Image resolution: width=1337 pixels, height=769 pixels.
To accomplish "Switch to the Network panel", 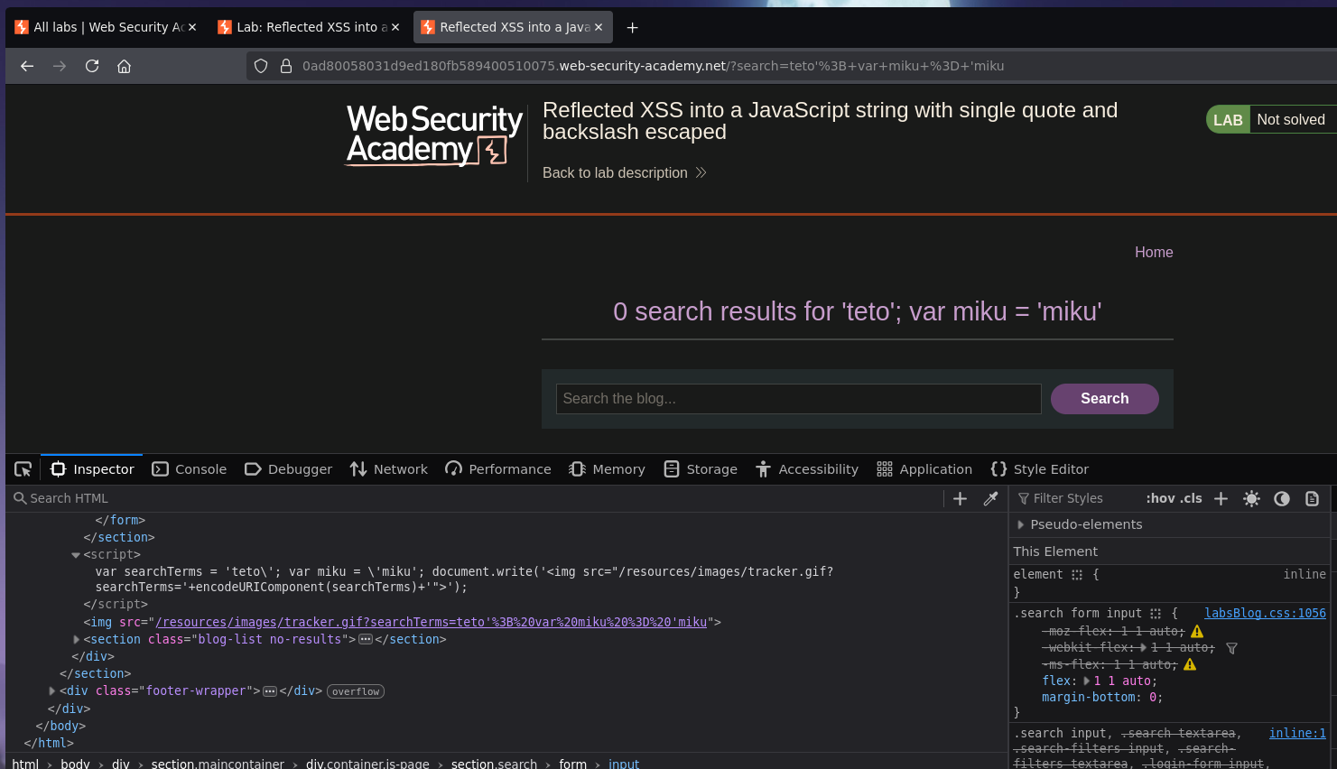I will pos(389,469).
